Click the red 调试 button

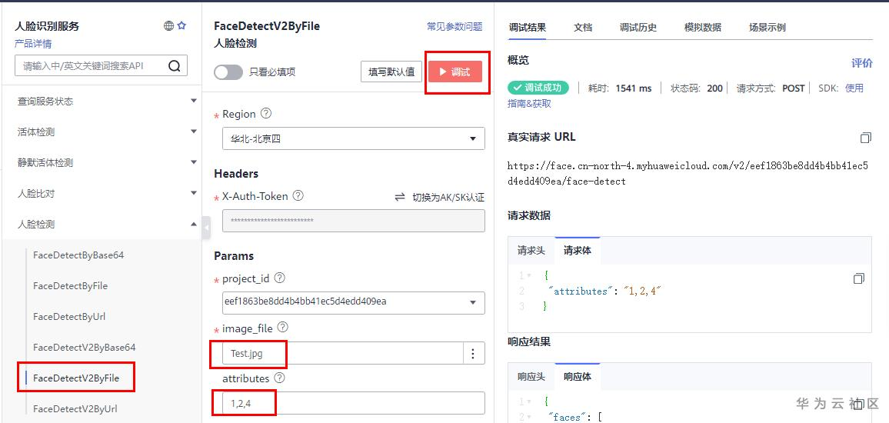[x=455, y=72]
